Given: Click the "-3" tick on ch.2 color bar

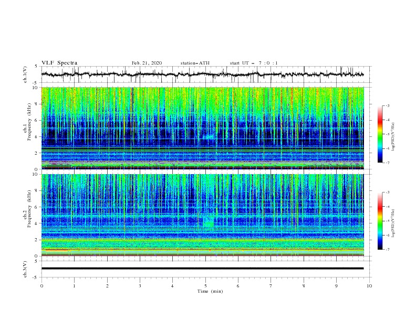Looking at the screenshot, I should click(x=388, y=192).
